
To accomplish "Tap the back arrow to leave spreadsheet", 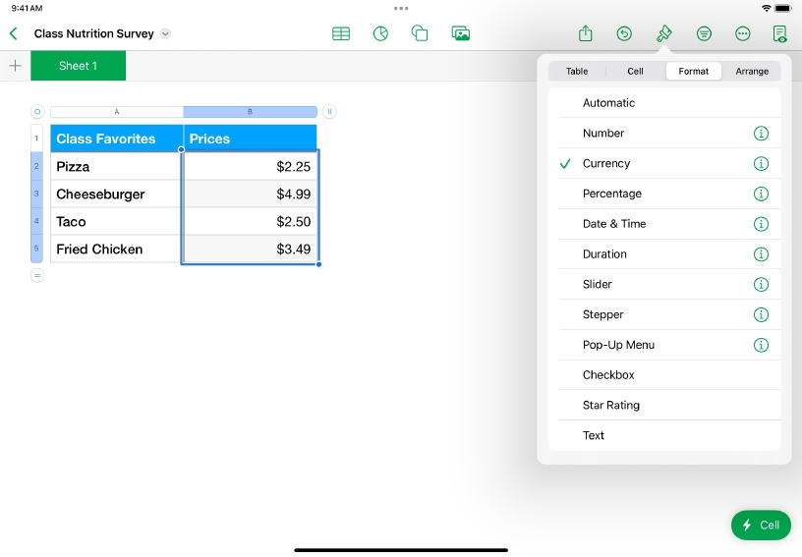I will pos(14,33).
